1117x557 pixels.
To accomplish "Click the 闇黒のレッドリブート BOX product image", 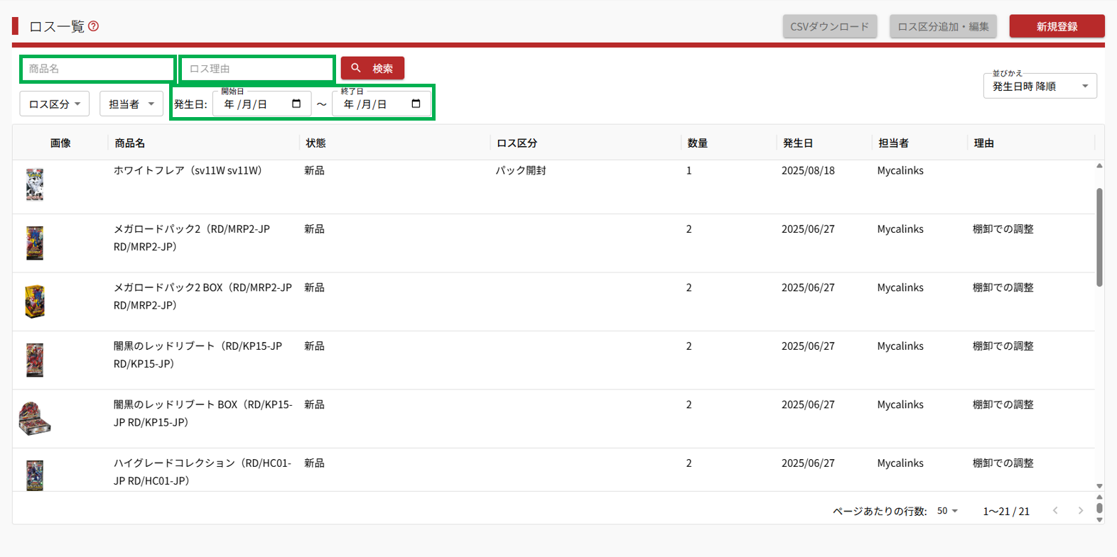I will point(35,418).
